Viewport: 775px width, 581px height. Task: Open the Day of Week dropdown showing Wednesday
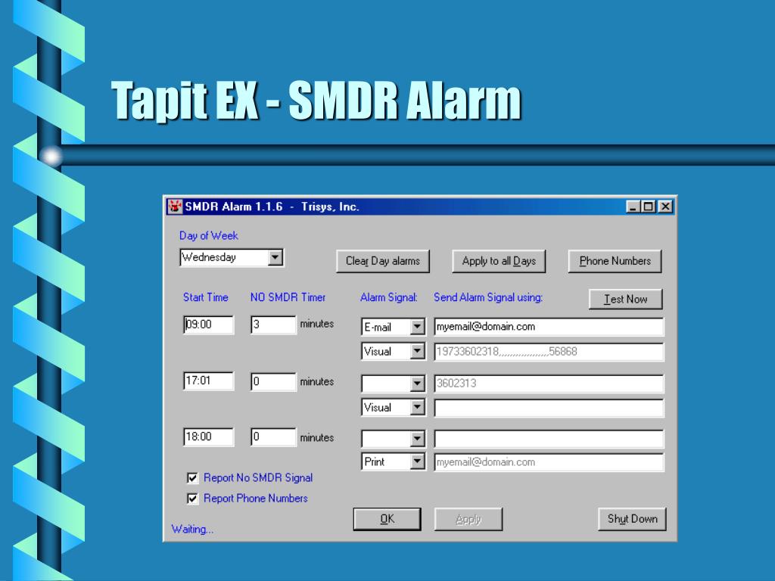pos(275,257)
